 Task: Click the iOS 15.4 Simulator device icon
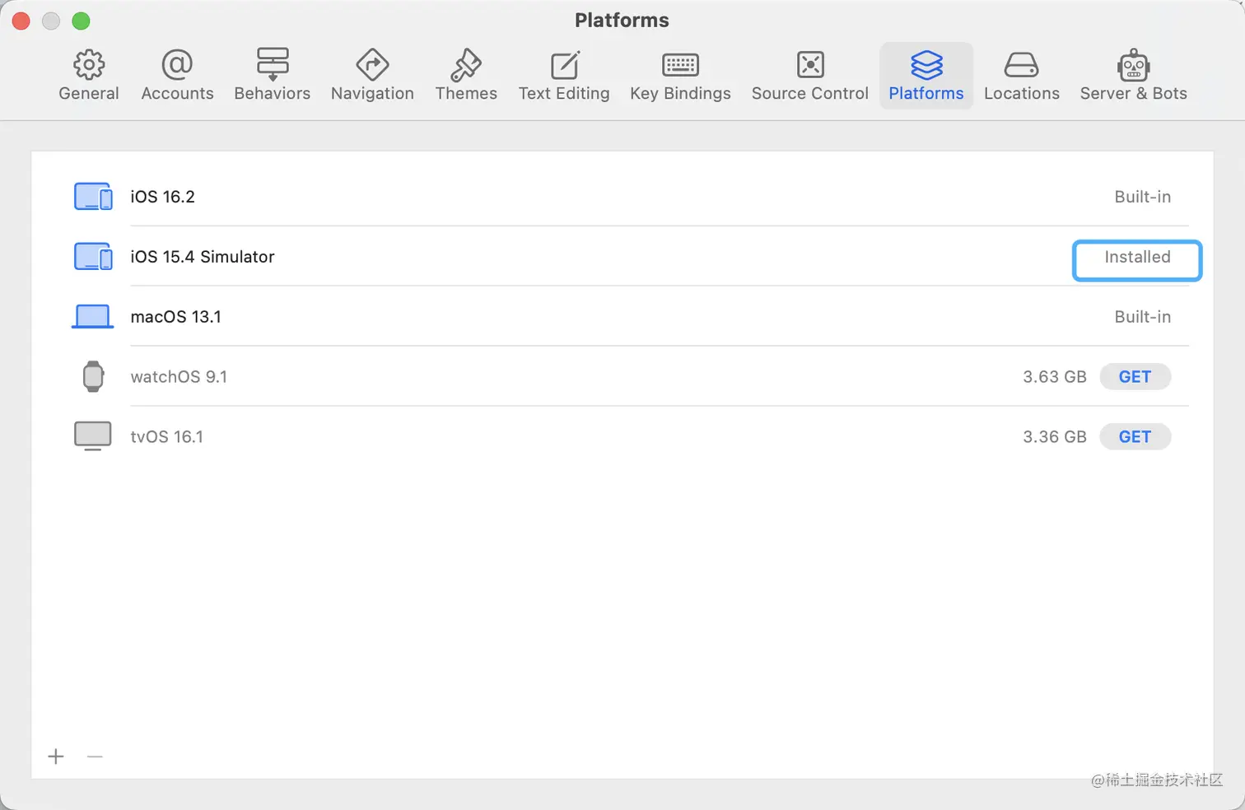(x=93, y=257)
